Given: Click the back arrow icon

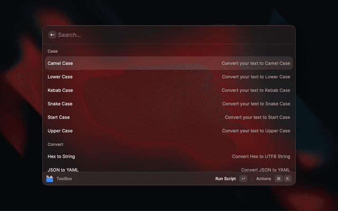Looking at the screenshot, I should [52, 35].
